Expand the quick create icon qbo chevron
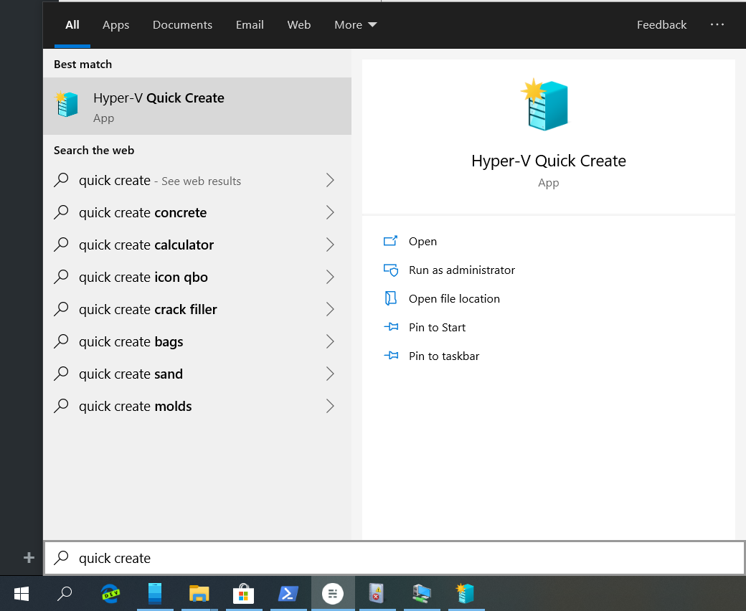Image resolution: width=746 pixels, height=611 pixels. coord(330,278)
